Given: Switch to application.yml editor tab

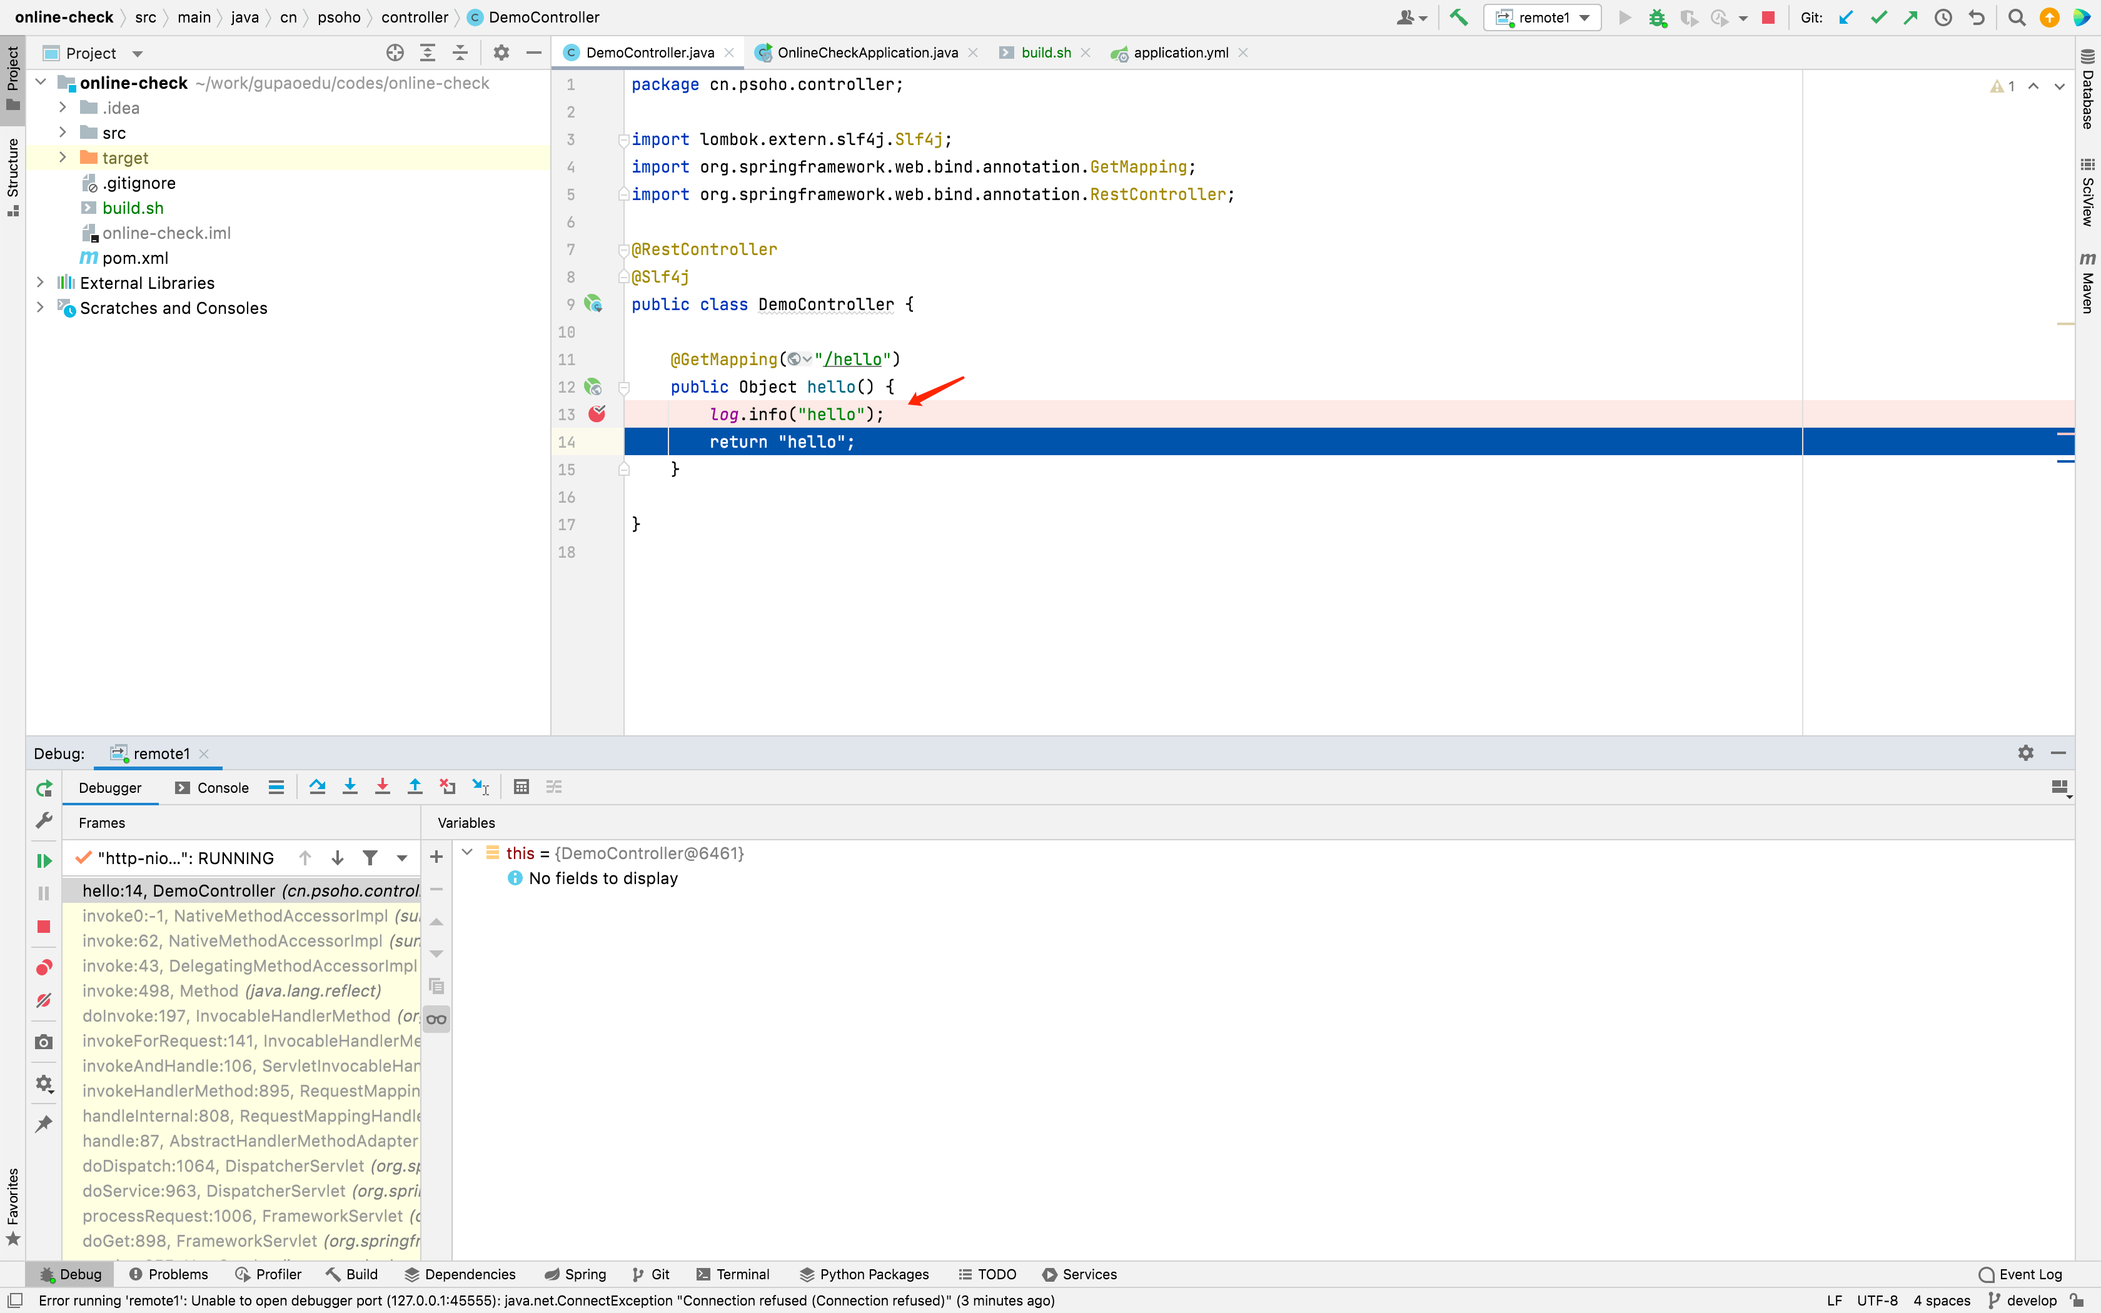Looking at the screenshot, I should 1181,53.
